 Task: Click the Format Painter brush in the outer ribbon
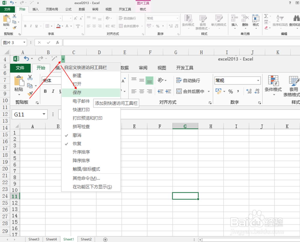(x=14, y=28)
